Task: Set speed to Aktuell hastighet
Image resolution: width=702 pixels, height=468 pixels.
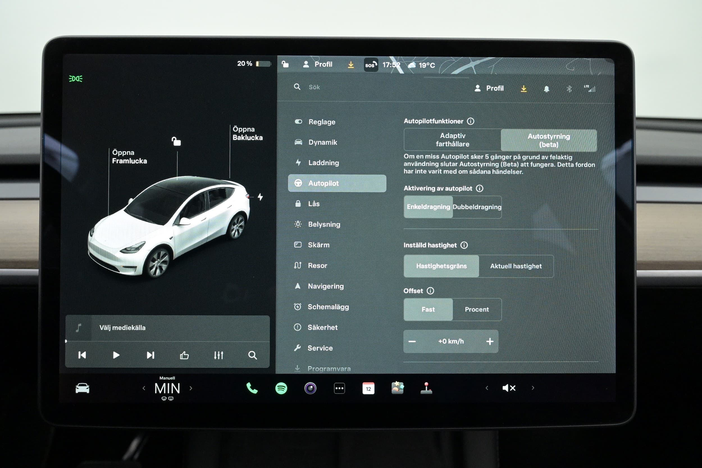Action: [x=516, y=266]
